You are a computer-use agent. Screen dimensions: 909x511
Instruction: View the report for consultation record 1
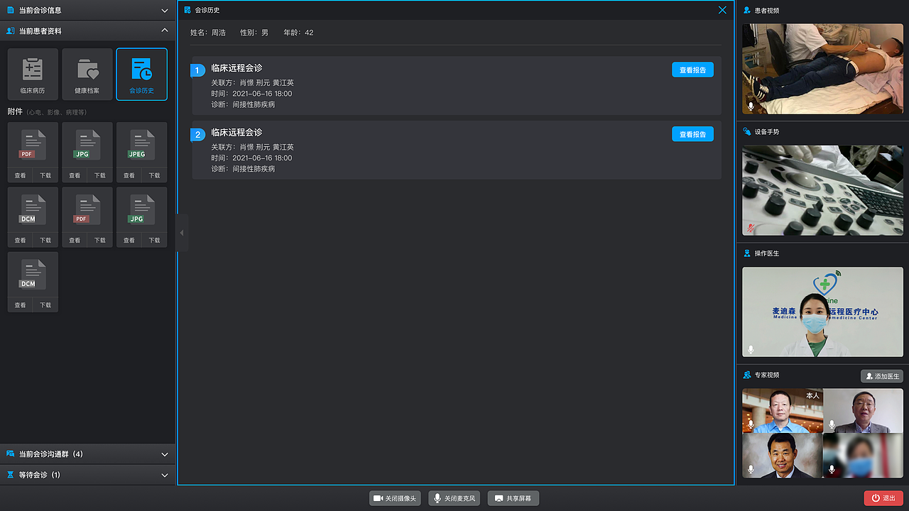coord(692,70)
